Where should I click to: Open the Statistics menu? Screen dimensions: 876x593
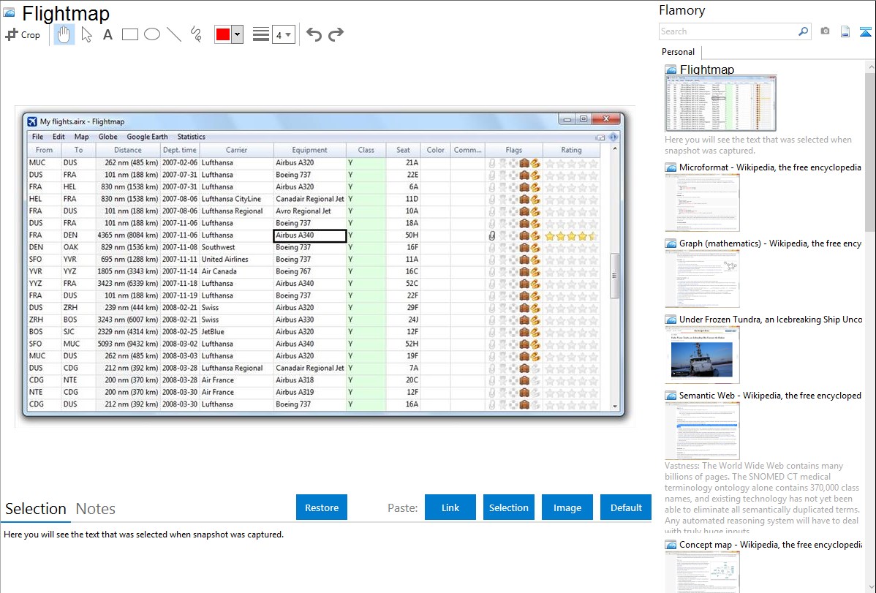(191, 137)
